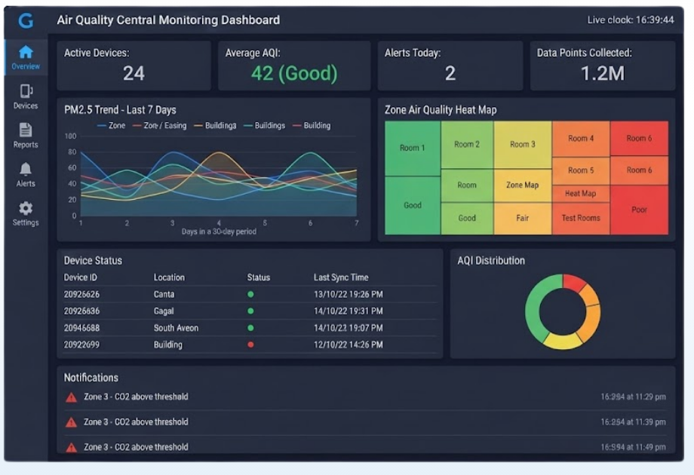Click green status dot for Gagal device

coord(250,311)
